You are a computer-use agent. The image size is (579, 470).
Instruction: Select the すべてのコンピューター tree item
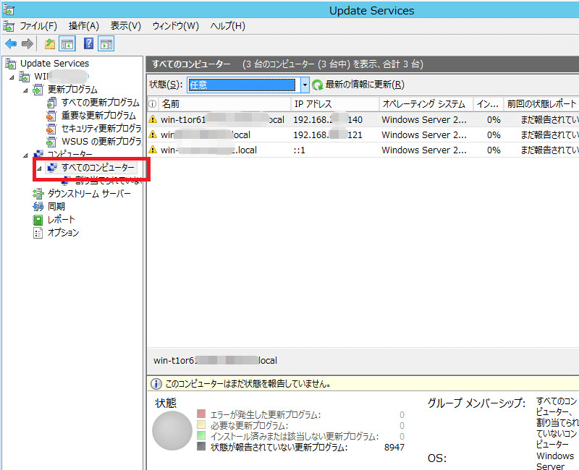(x=98, y=168)
